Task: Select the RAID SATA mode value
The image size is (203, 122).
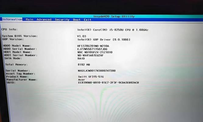Action: point(81,59)
